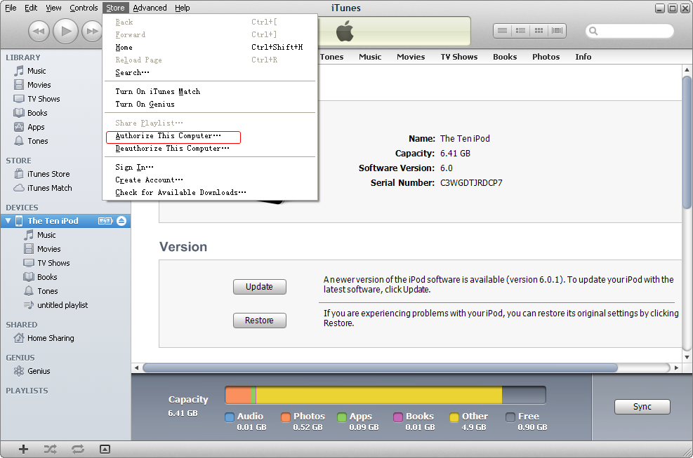Close the open Store menu
Image resolution: width=693 pixels, height=458 pixels.
coord(115,8)
